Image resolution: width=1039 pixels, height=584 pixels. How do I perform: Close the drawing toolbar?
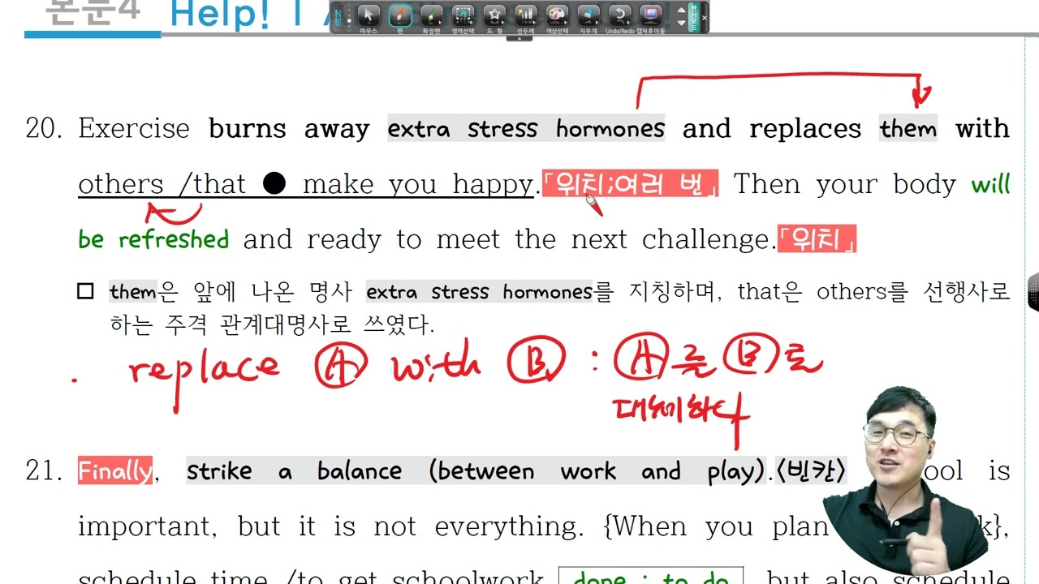(x=704, y=17)
